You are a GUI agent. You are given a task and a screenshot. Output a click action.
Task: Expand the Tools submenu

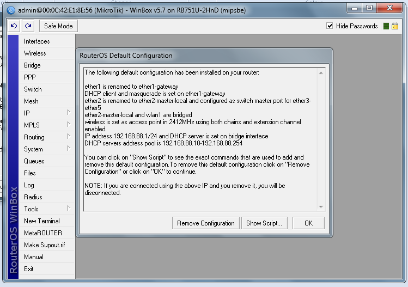click(x=47, y=209)
